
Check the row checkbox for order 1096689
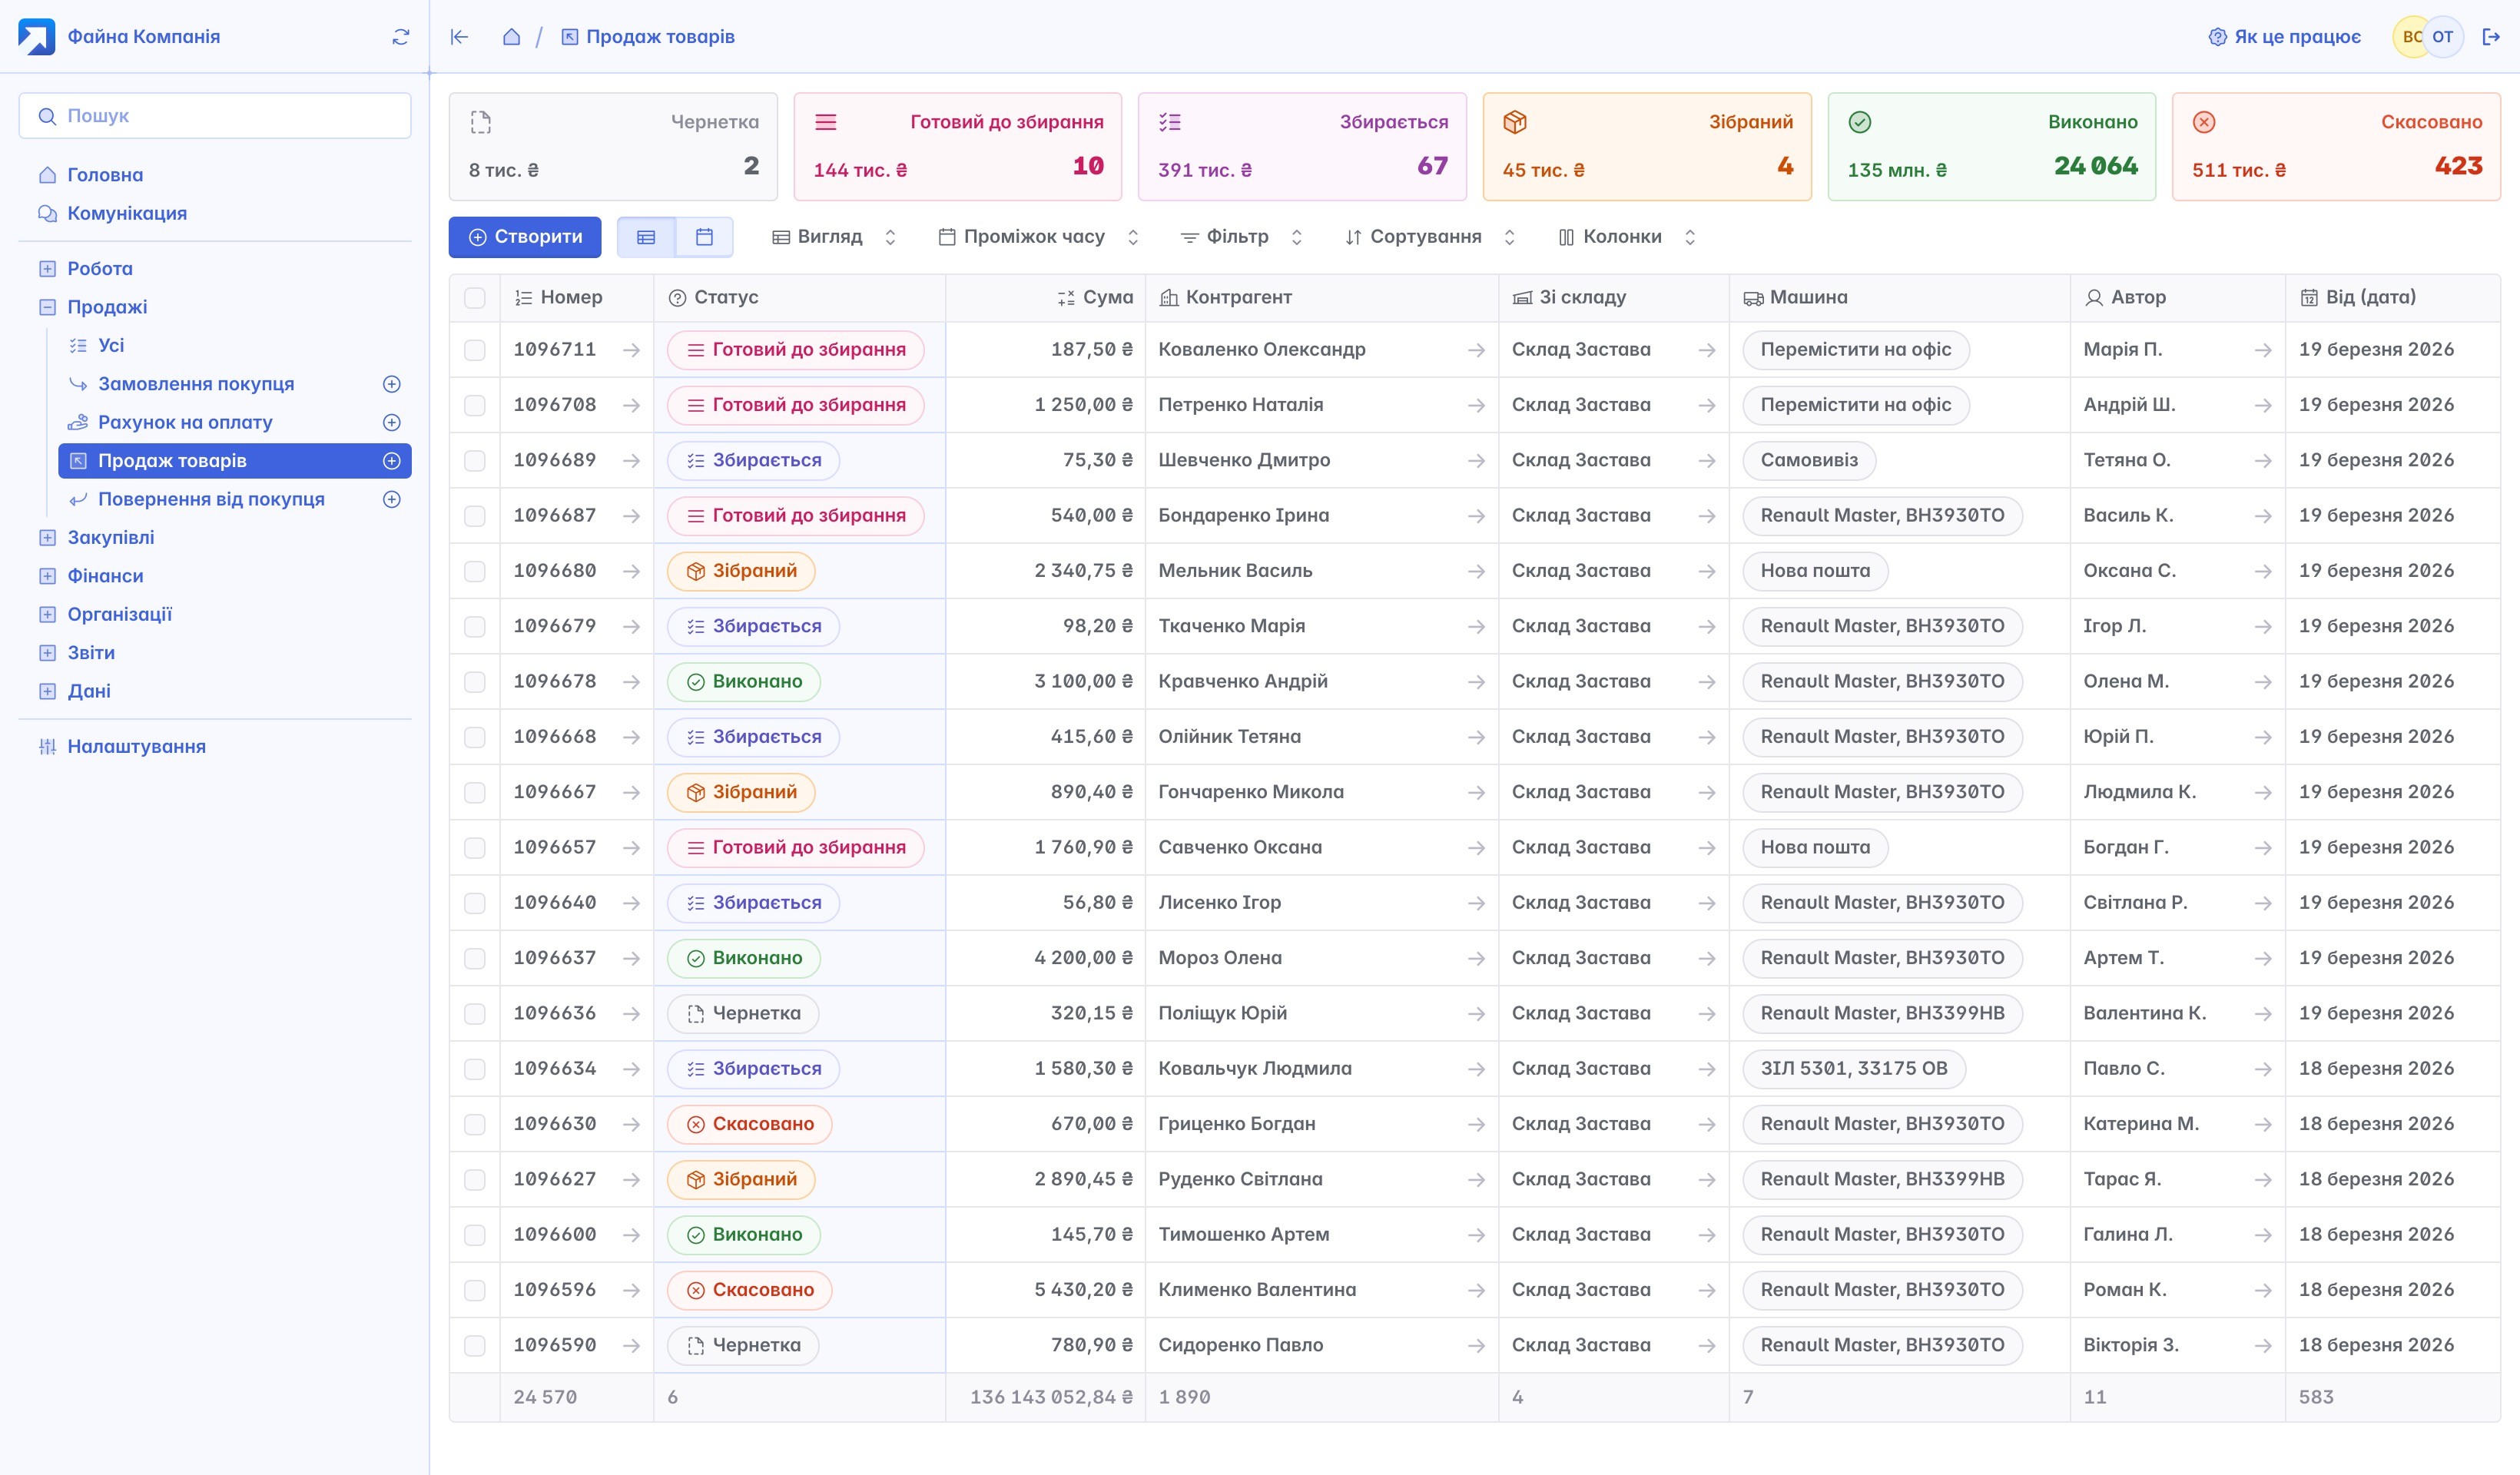475,461
